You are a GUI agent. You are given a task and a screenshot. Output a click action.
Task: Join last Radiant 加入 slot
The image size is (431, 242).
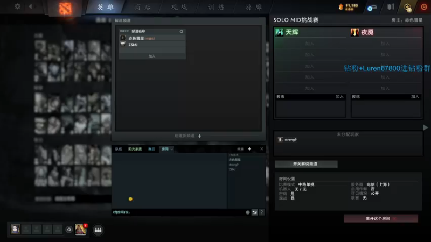(309, 88)
